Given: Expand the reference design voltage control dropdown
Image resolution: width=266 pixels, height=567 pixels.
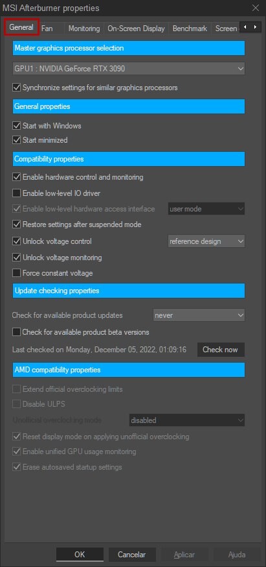Looking at the screenshot, I should [206, 241].
